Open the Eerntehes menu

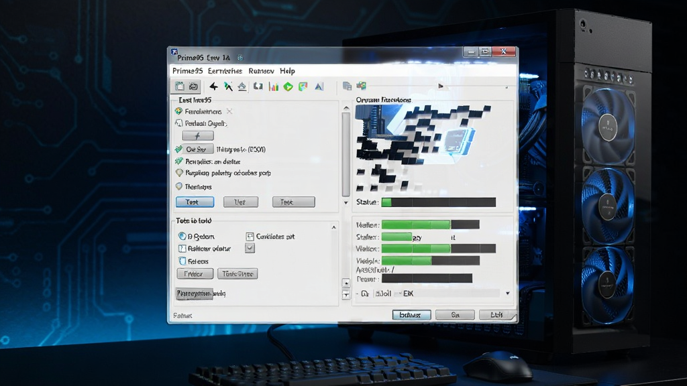click(225, 71)
